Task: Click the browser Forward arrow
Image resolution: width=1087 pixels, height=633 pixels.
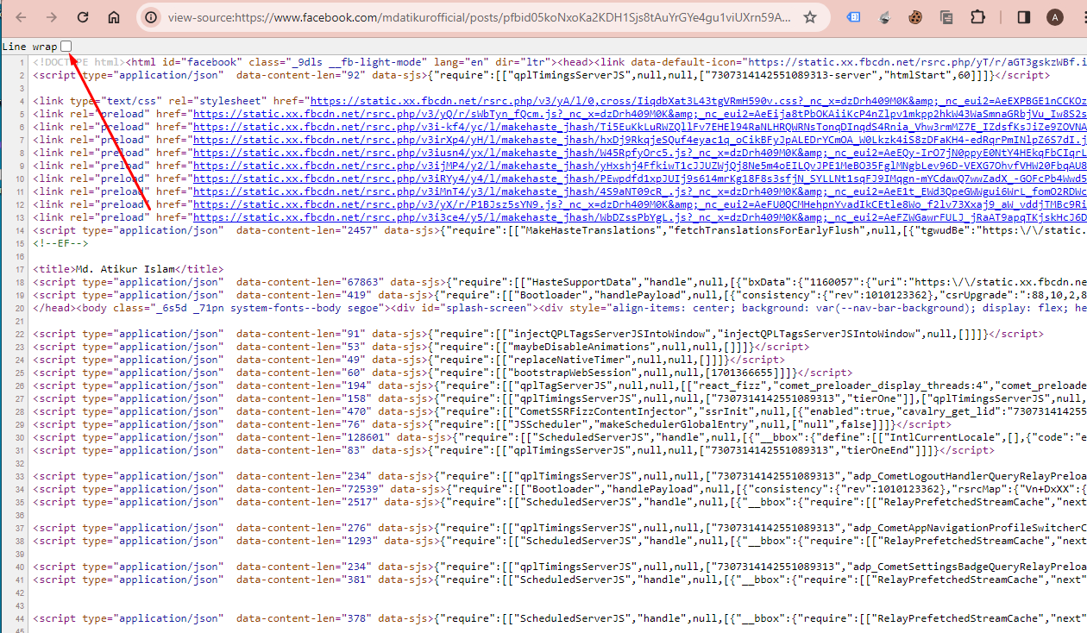Action: pyautogui.click(x=52, y=17)
